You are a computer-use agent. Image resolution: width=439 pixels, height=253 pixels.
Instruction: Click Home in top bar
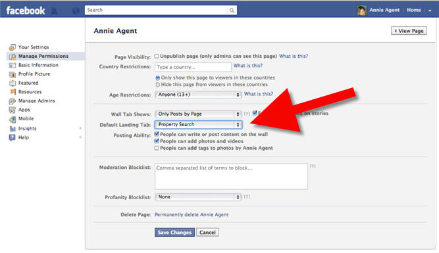[413, 10]
